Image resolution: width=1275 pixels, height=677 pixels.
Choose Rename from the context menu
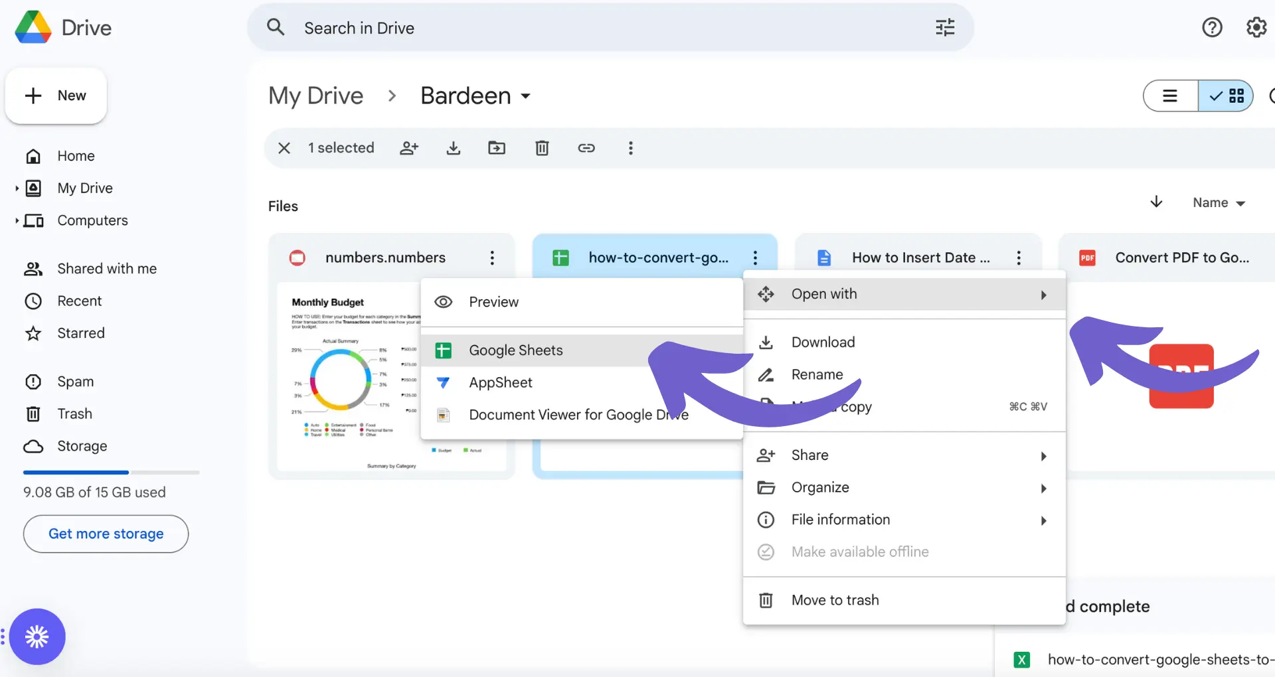tap(904, 374)
